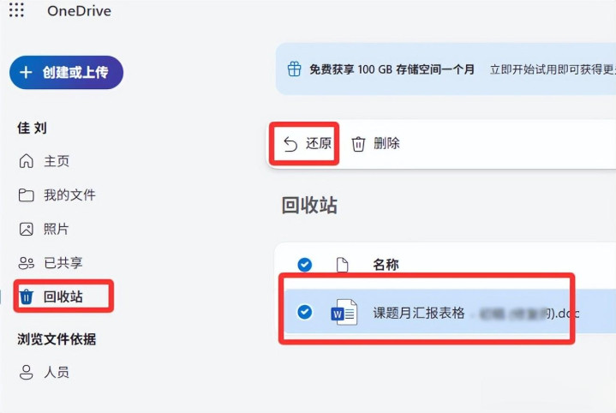
Task: Click the recycle bin icon in sidebar
Action: coord(27,296)
